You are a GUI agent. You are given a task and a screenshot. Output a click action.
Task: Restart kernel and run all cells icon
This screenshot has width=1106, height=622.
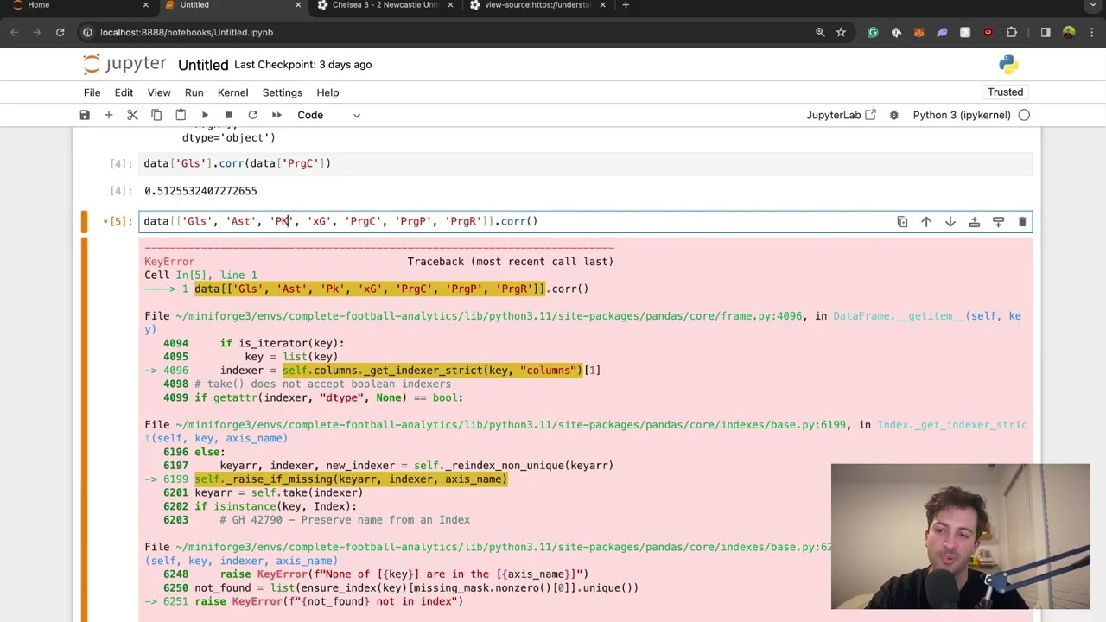pyautogui.click(x=276, y=115)
